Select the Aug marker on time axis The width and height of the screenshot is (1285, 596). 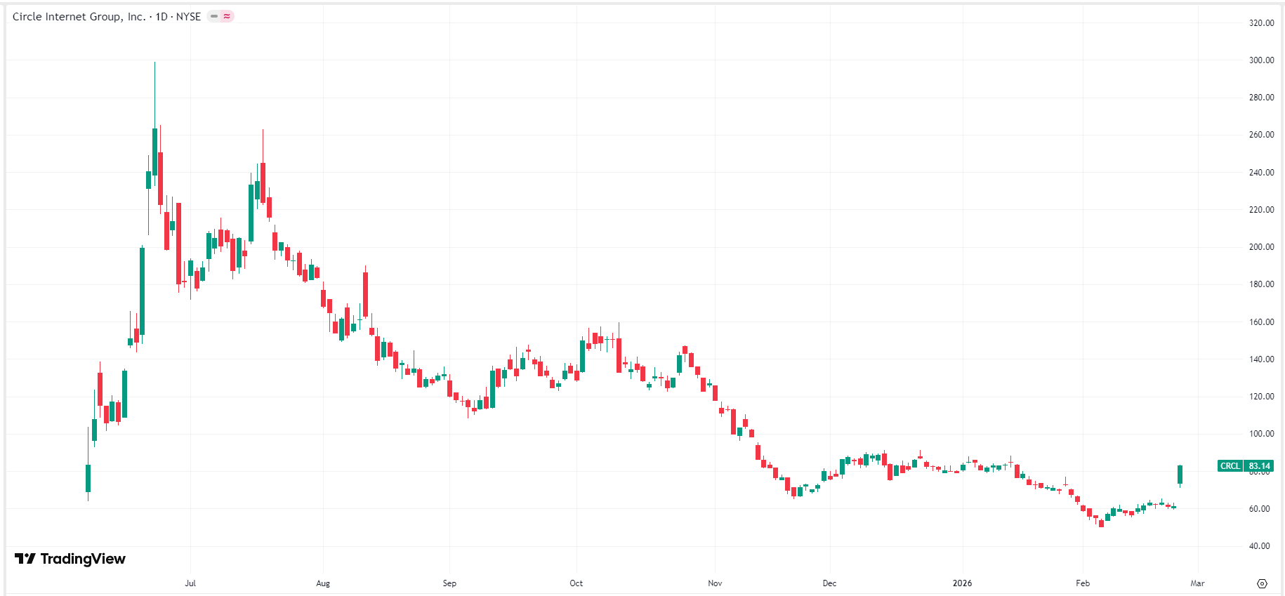323,583
